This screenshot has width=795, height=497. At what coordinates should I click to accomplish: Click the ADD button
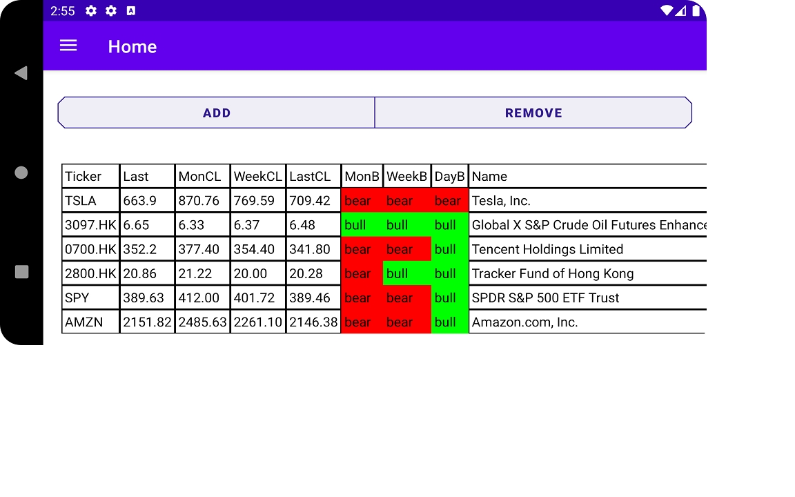click(x=217, y=113)
